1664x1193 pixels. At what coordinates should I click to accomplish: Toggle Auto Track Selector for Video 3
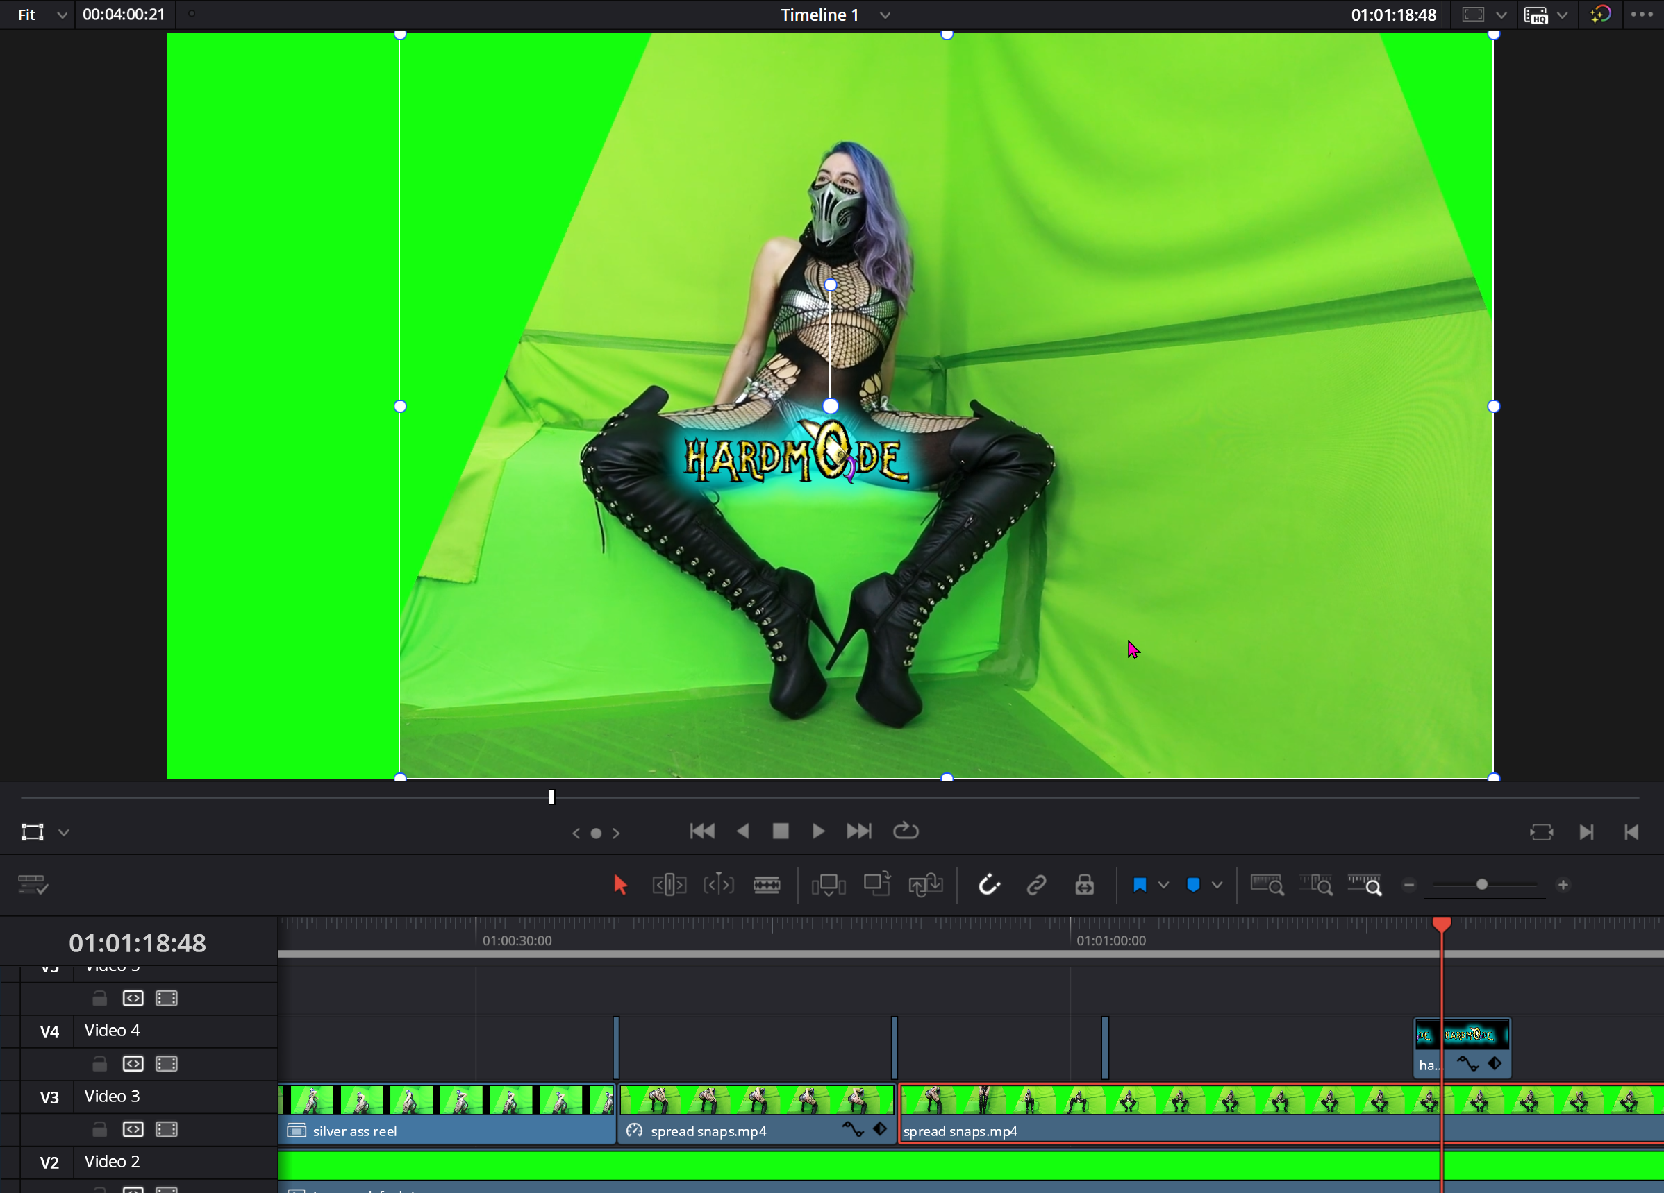(x=133, y=1129)
